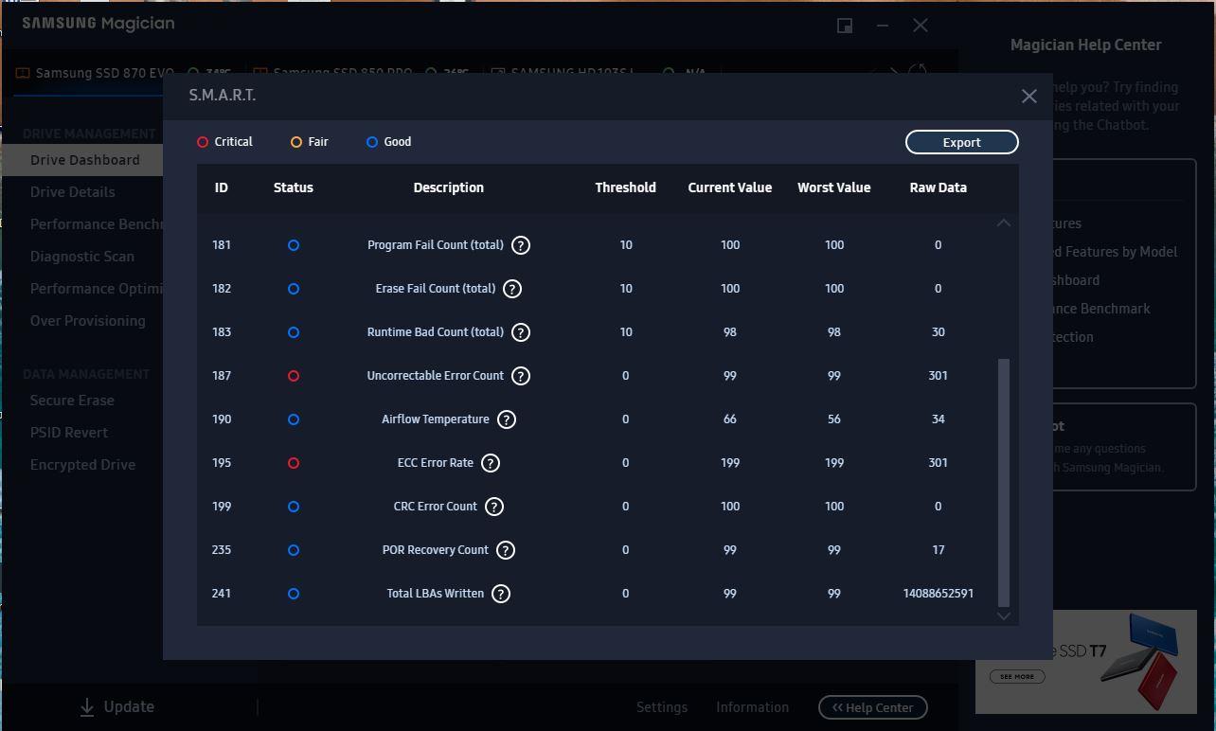Collapse panel with Help Center button
The image size is (1216, 731).
[872, 707]
